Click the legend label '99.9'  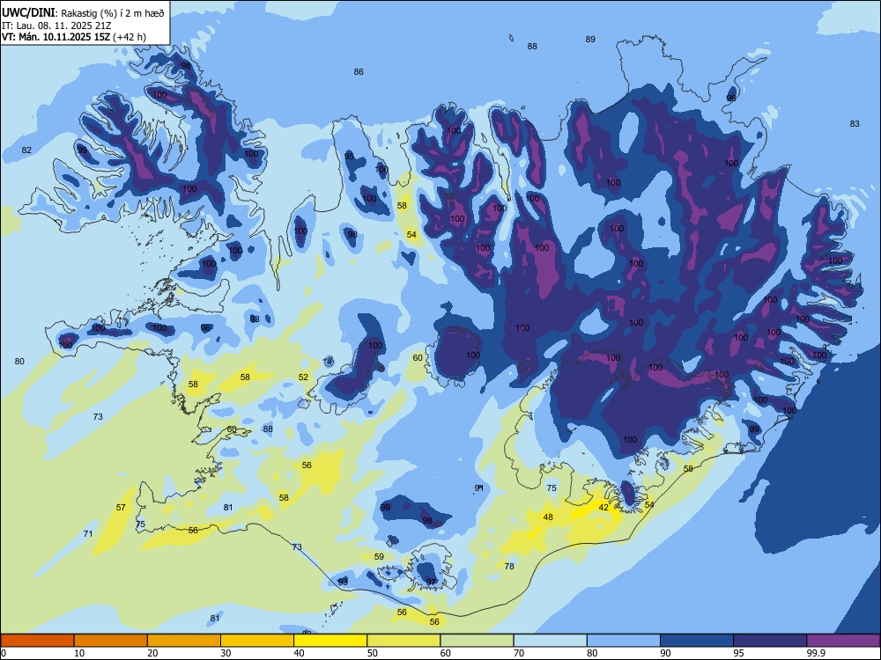(815, 653)
